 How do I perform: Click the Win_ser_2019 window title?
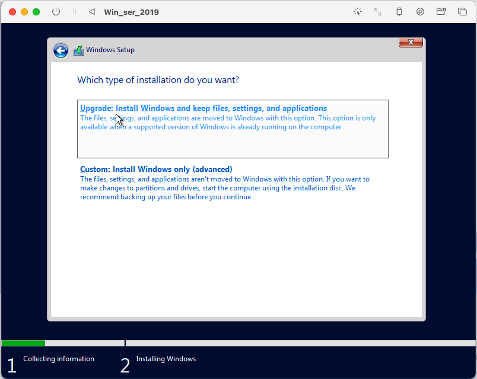[132, 12]
